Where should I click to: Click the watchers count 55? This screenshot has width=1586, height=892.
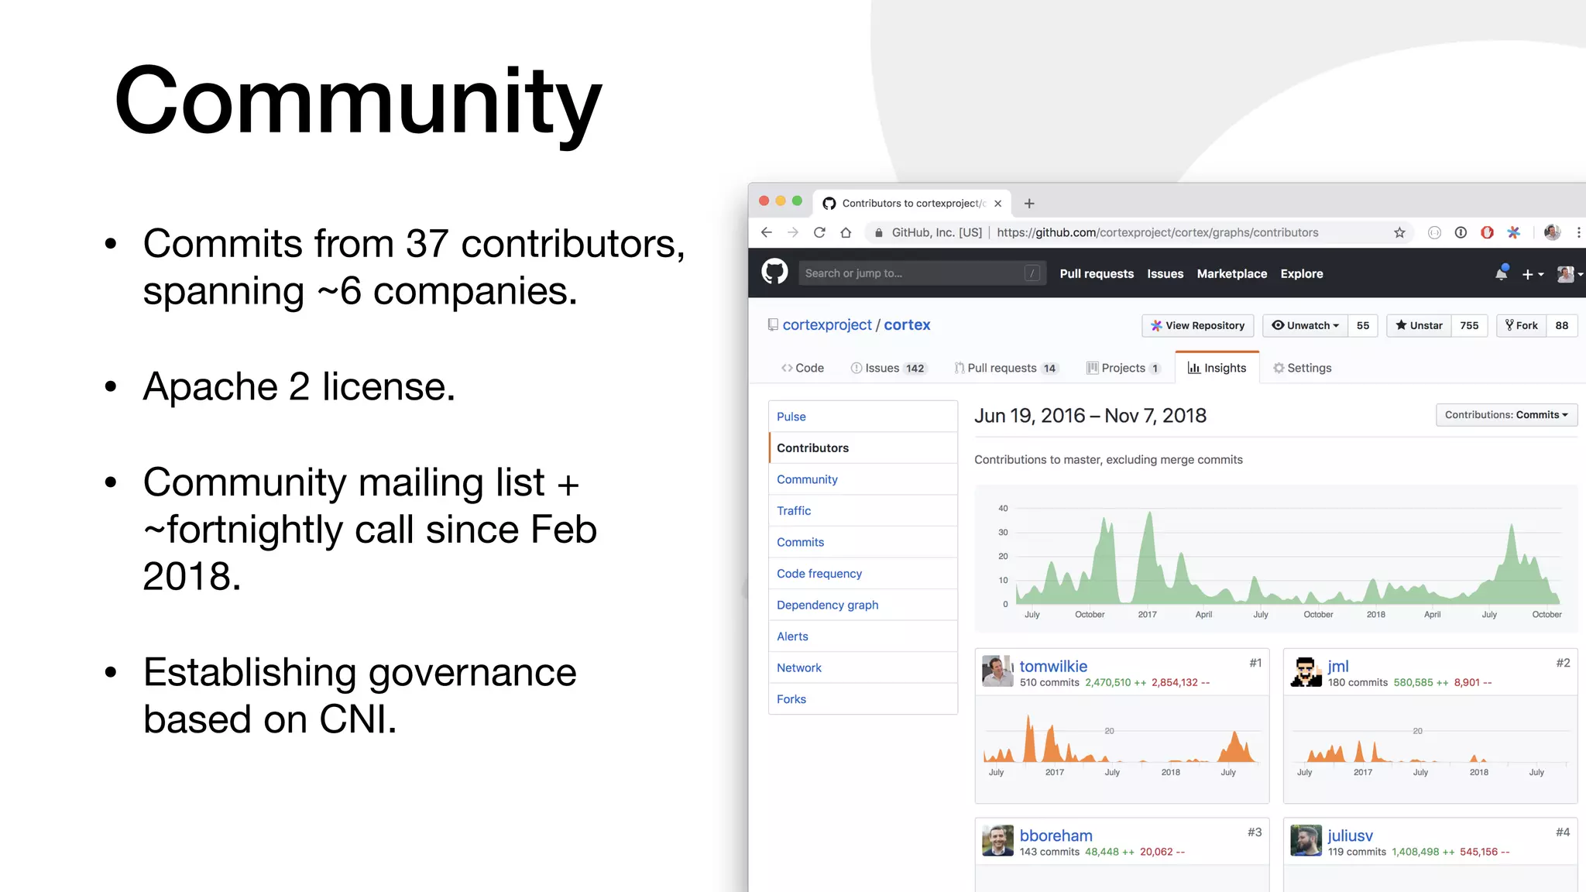(1362, 325)
